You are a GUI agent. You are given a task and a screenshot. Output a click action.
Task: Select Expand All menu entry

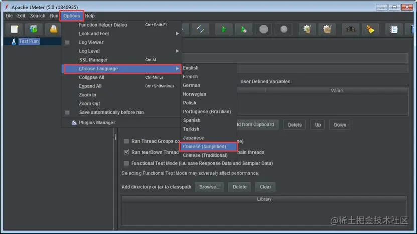coord(122,86)
